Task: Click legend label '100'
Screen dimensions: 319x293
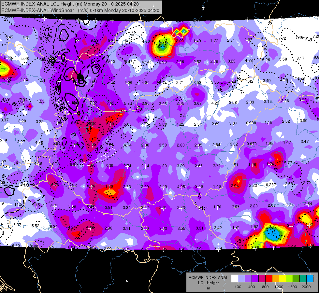Action: pyautogui.click(x=238, y=287)
